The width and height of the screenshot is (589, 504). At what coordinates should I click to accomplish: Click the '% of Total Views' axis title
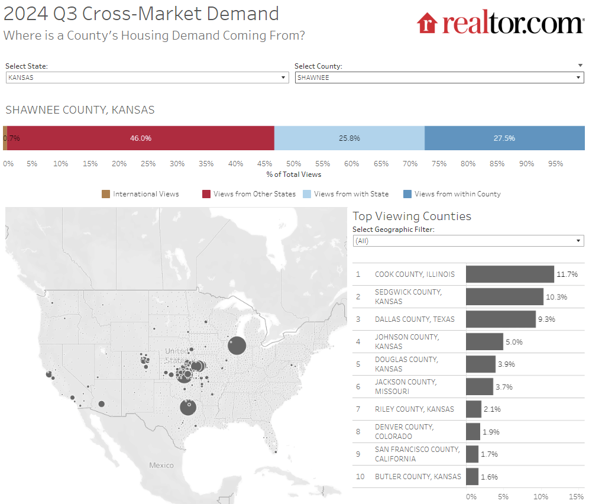click(294, 175)
